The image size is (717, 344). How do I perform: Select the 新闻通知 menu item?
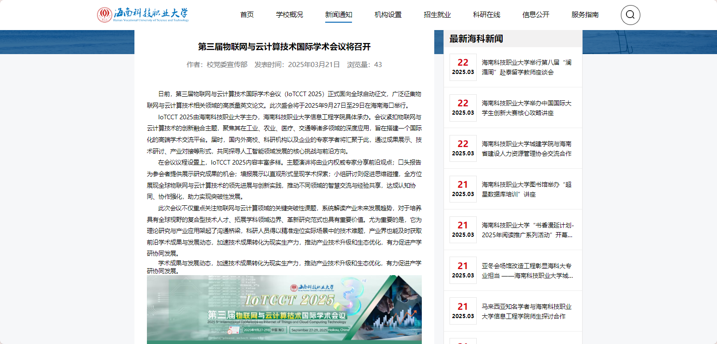(x=339, y=15)
